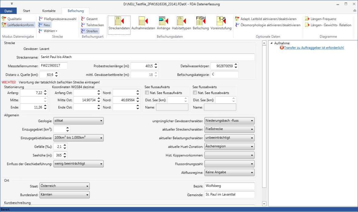
Task: Open the Befischung FISH icon
Action: [201, 23]
